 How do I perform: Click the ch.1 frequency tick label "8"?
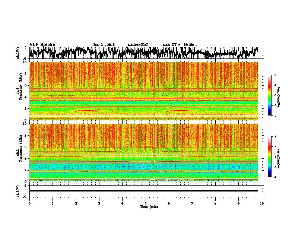click(x=26, y=74)
